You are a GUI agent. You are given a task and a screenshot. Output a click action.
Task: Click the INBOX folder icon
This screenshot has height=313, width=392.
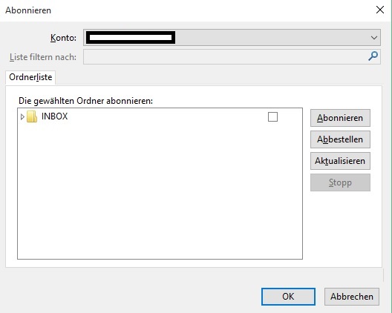point(32,116)
